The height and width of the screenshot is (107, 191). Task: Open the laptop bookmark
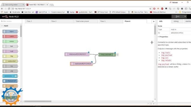click(71, 12)
